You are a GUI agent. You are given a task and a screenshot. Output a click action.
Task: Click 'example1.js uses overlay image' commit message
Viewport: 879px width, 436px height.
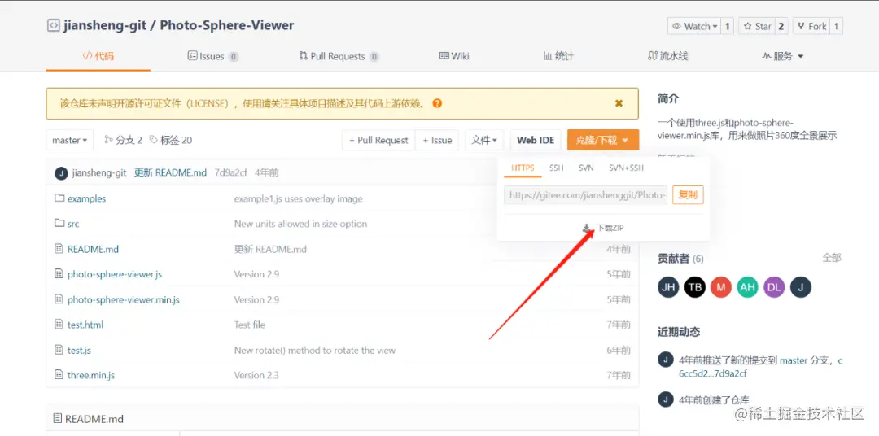(298, 198)
